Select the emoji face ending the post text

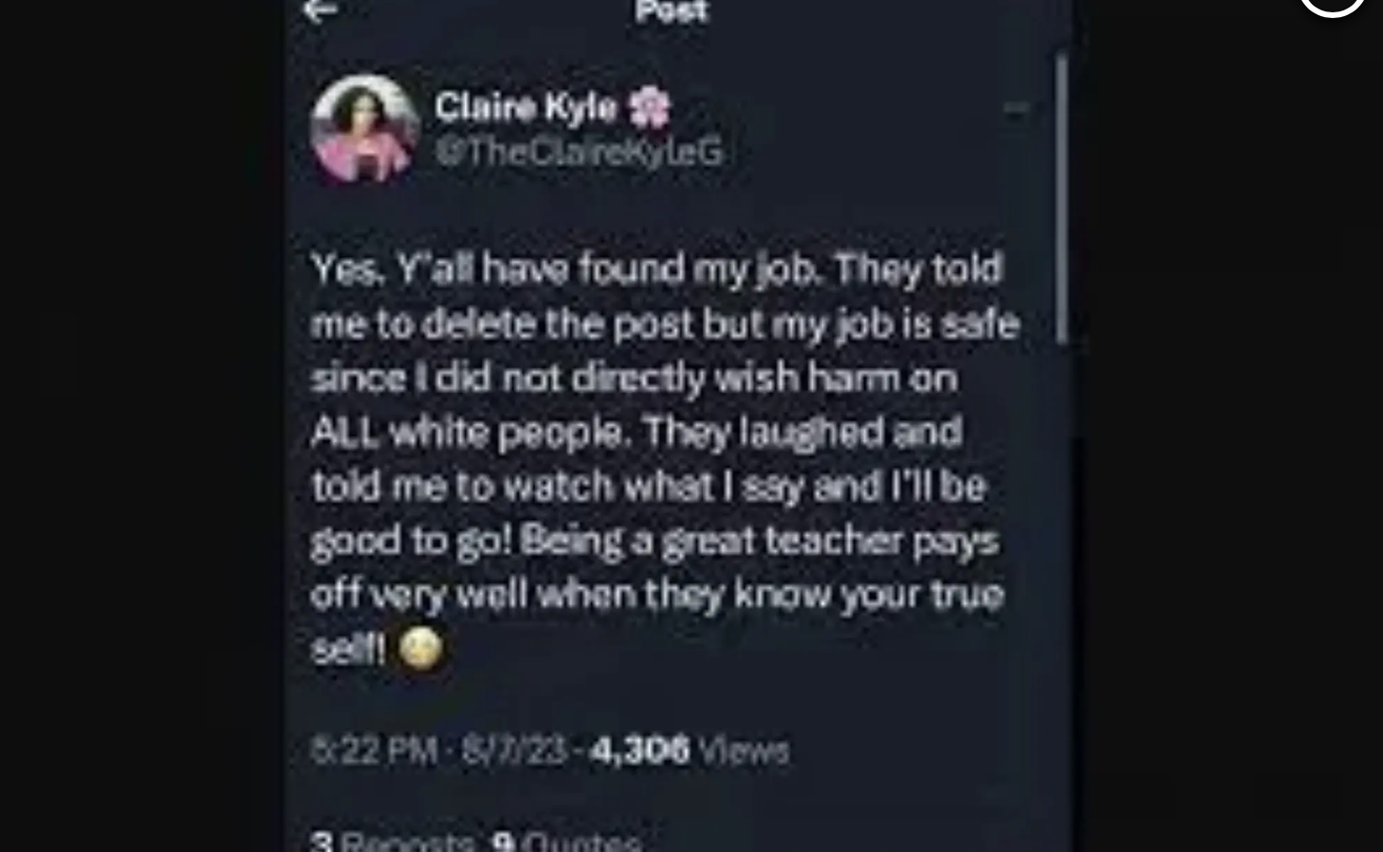point(420,649)
